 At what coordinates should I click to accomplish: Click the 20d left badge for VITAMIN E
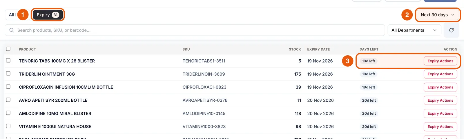pyautogui.click(x=369, y=127)
